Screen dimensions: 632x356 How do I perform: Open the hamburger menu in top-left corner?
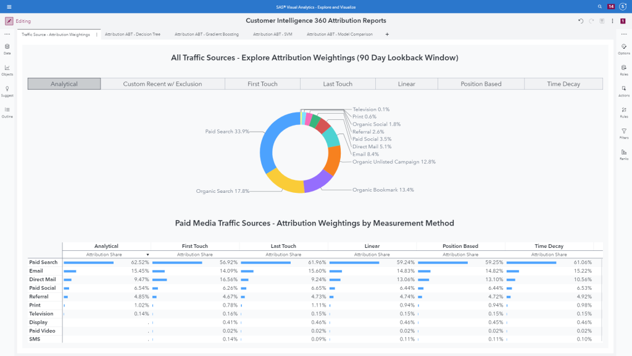pyautogui.click(x=9, y=6)
